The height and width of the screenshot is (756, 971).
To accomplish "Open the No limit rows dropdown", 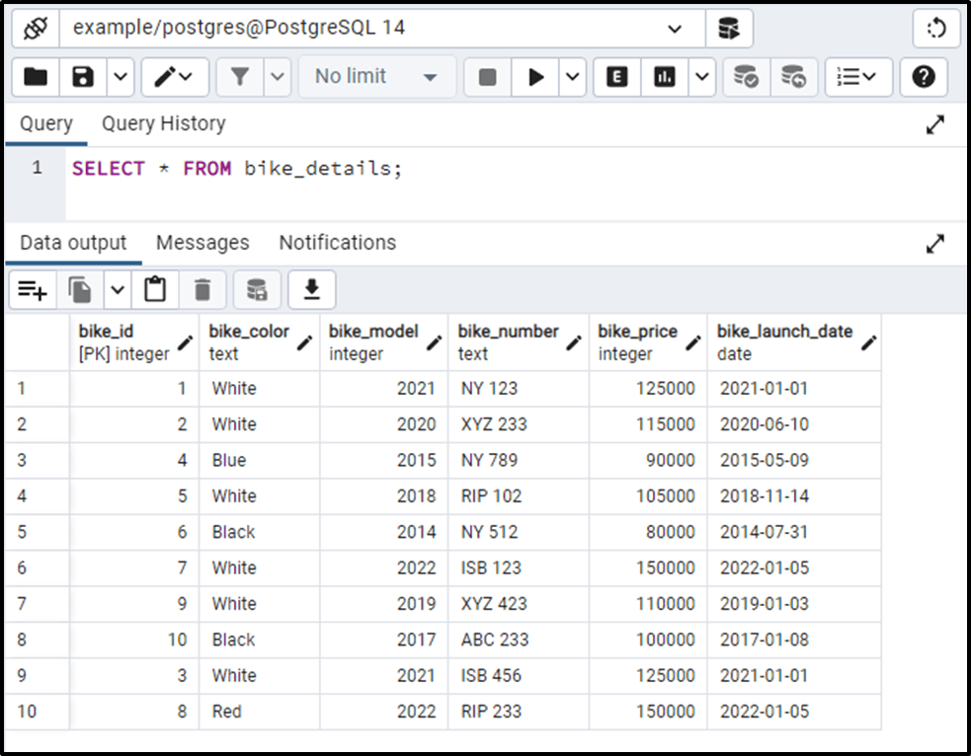I will pos(375,77).
